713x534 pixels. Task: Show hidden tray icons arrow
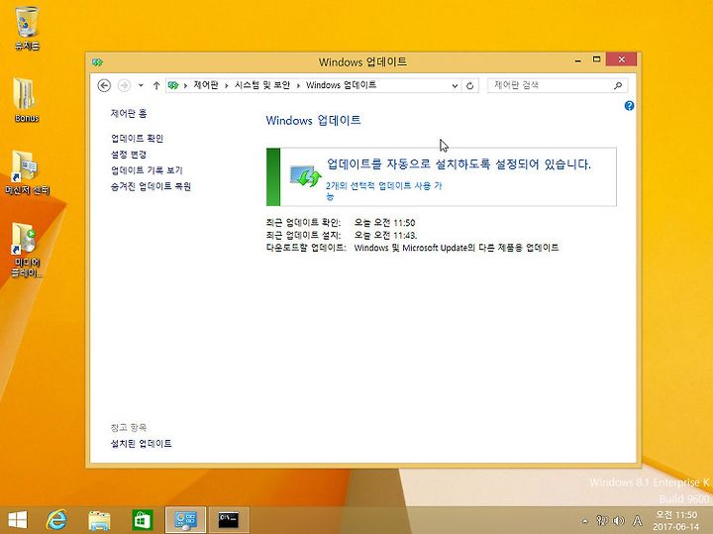tap(585, 521)
